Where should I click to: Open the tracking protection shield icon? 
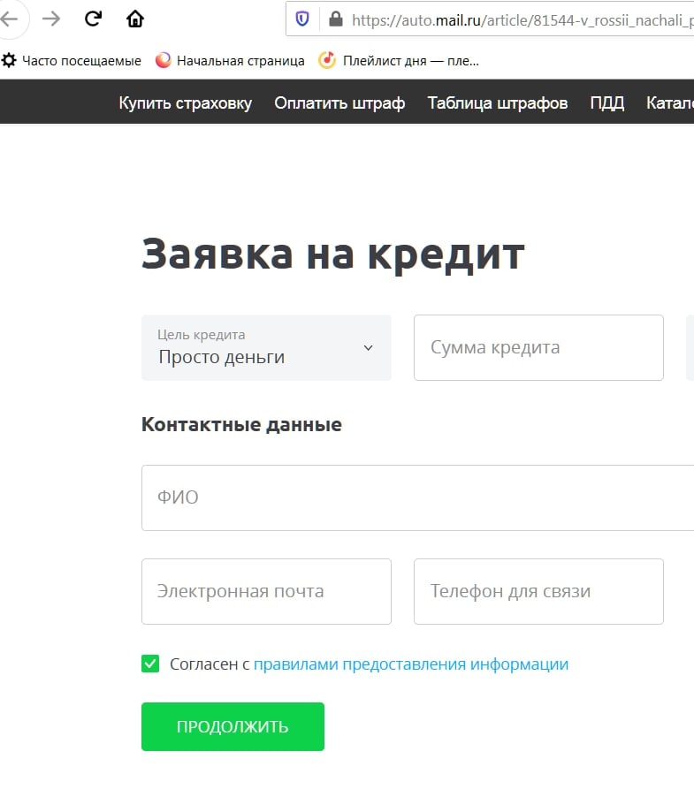point(302,19)
